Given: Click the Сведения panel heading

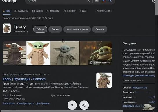Looking at the screenshot, I should coord(129,43).
